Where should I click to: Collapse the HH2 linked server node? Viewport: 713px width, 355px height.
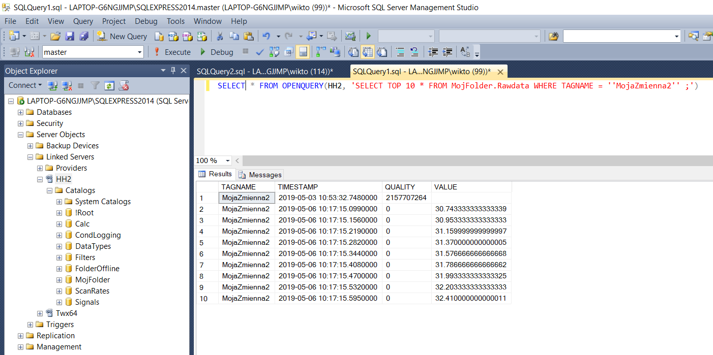pyautogui.click(x=40, y=179)
